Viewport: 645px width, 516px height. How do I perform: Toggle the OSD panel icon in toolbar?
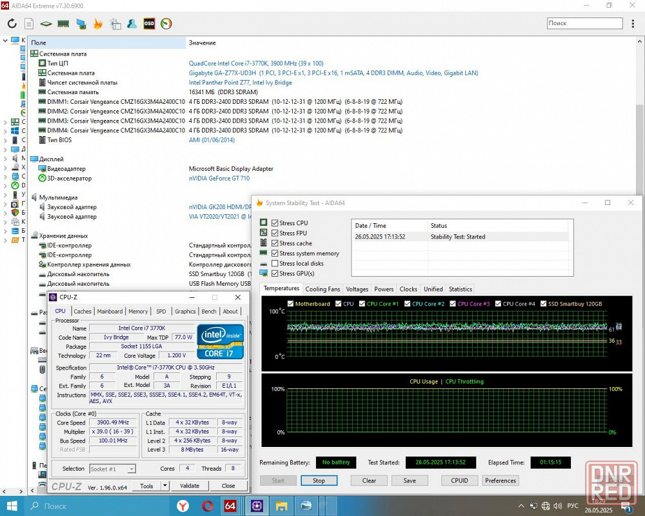pyautogui.click(x=149, y=23)
